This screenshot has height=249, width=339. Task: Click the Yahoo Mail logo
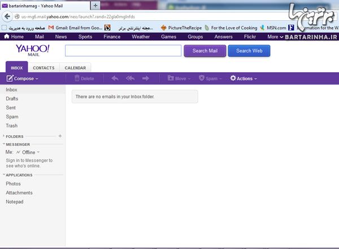click(32, 51)
